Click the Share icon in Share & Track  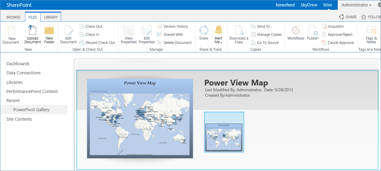[x=204, y=30]
